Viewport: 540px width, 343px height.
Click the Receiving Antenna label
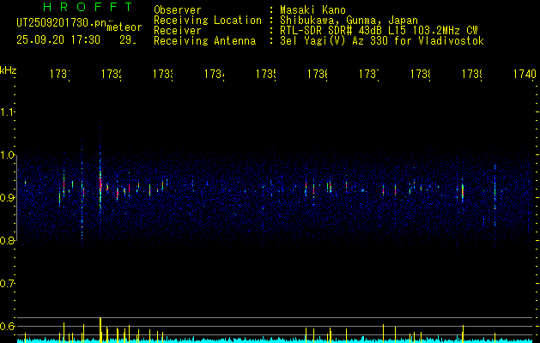[x=205, y=41]
